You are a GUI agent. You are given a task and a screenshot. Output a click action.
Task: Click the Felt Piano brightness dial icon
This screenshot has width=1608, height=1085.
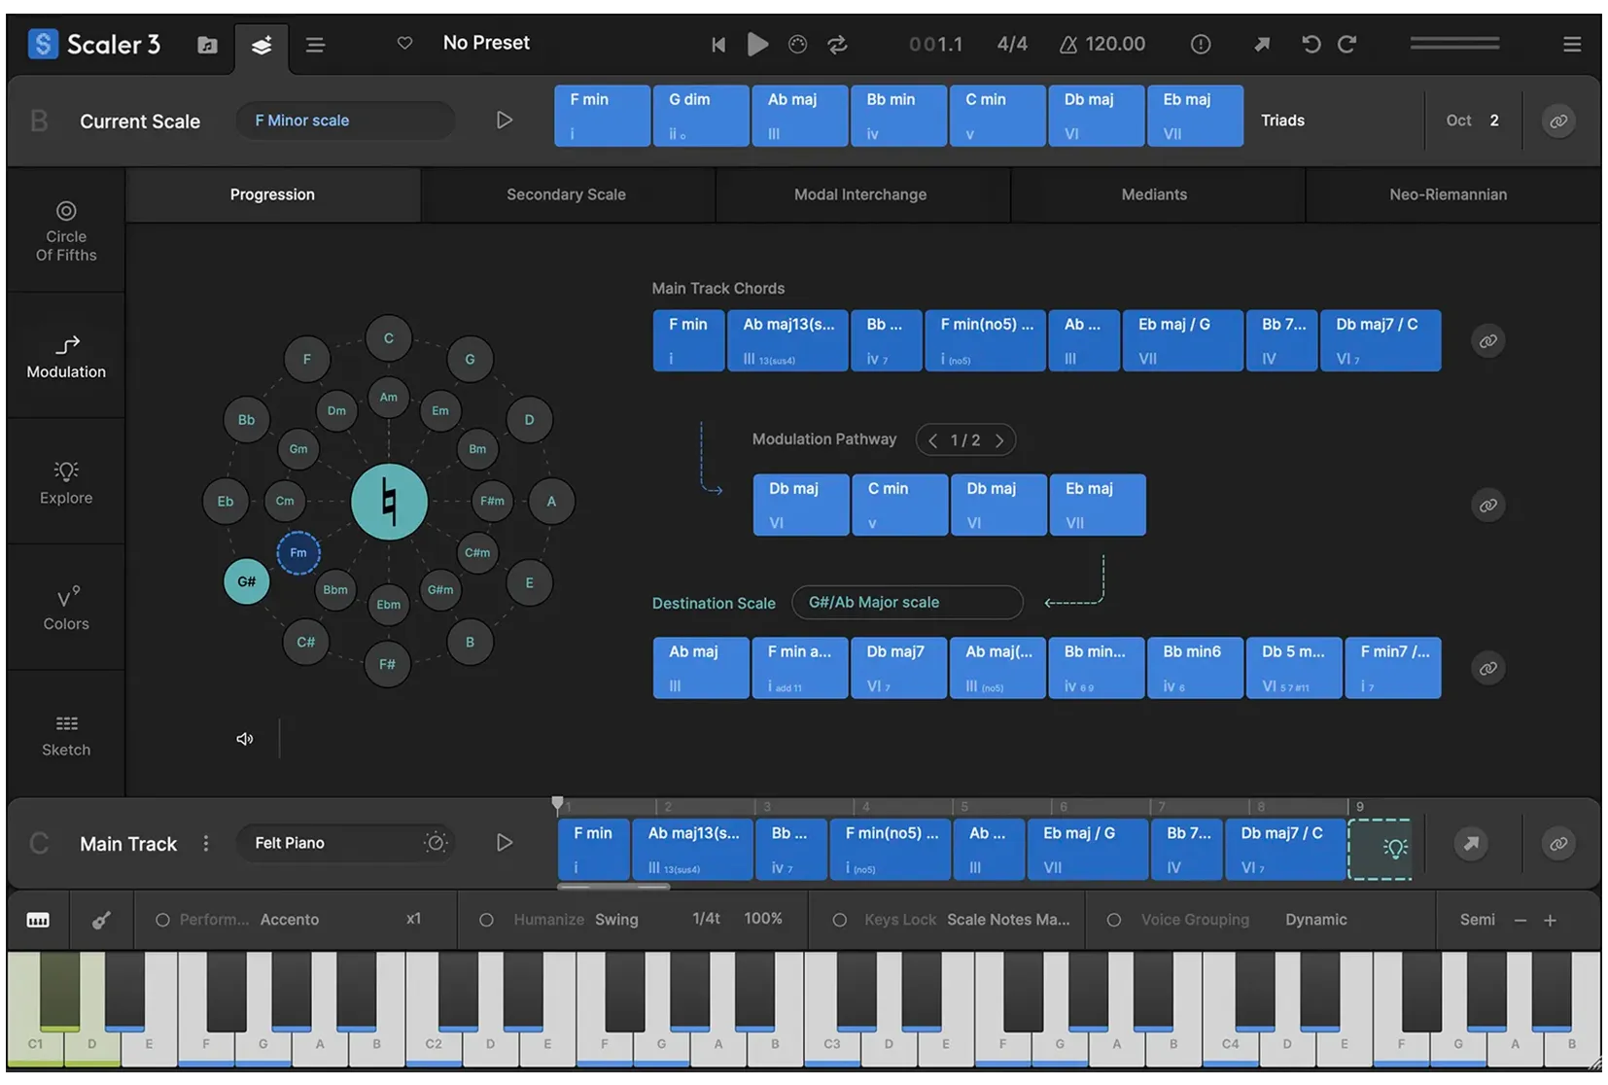pos(436,843)
